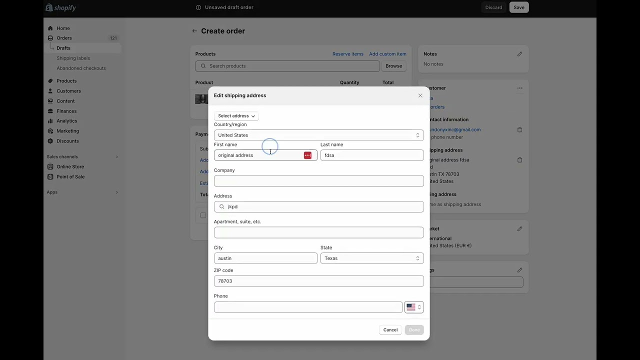Image resolution: width=640 pixels, height=360 pixels.
Task: Save the unsaved draft order
Action: (518, 7)
